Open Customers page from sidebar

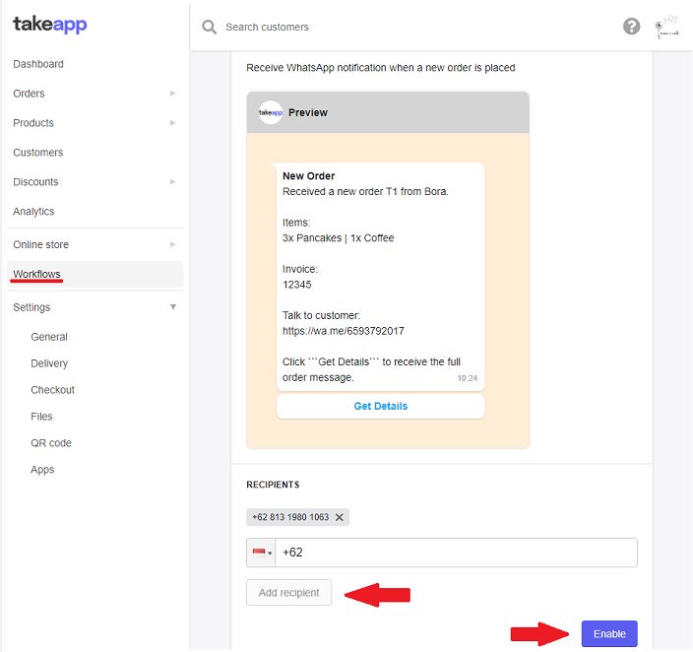[x=38, y=153]
